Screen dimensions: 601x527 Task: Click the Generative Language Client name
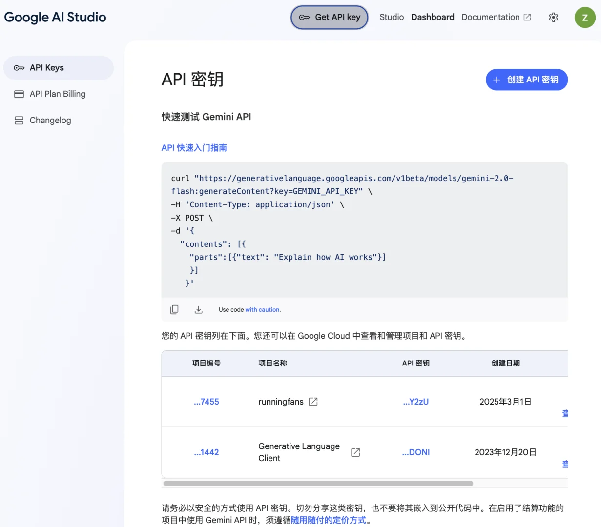pyautogui.click(x=299, y=452)
